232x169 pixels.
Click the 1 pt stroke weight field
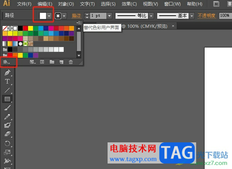98,16
